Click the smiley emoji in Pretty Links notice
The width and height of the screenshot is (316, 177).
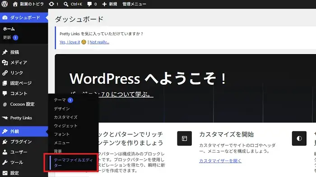(84, 42)
